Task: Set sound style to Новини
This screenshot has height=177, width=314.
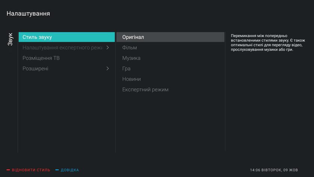Action: (131, 79)
